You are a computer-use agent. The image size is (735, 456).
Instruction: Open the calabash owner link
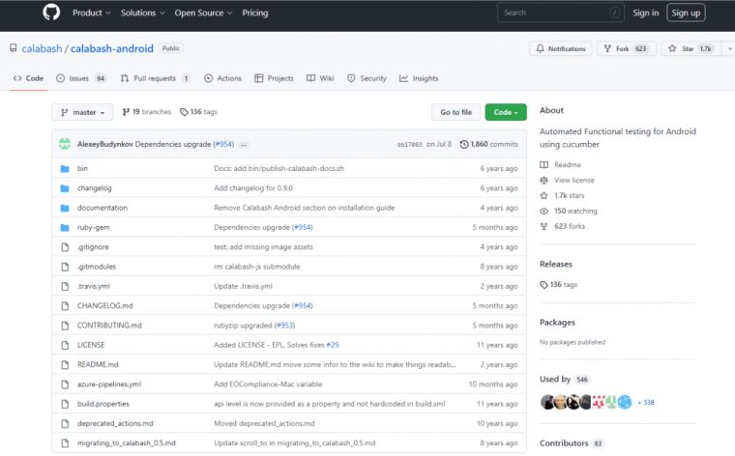pos(42,48)
